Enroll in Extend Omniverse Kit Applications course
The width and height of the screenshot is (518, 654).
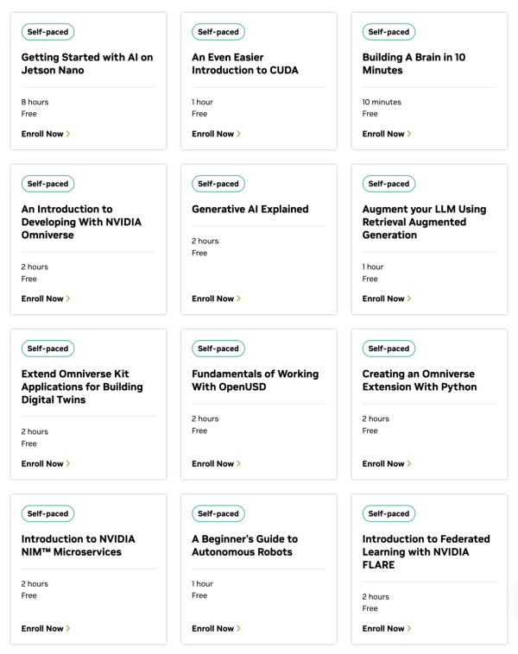[46, 464]
